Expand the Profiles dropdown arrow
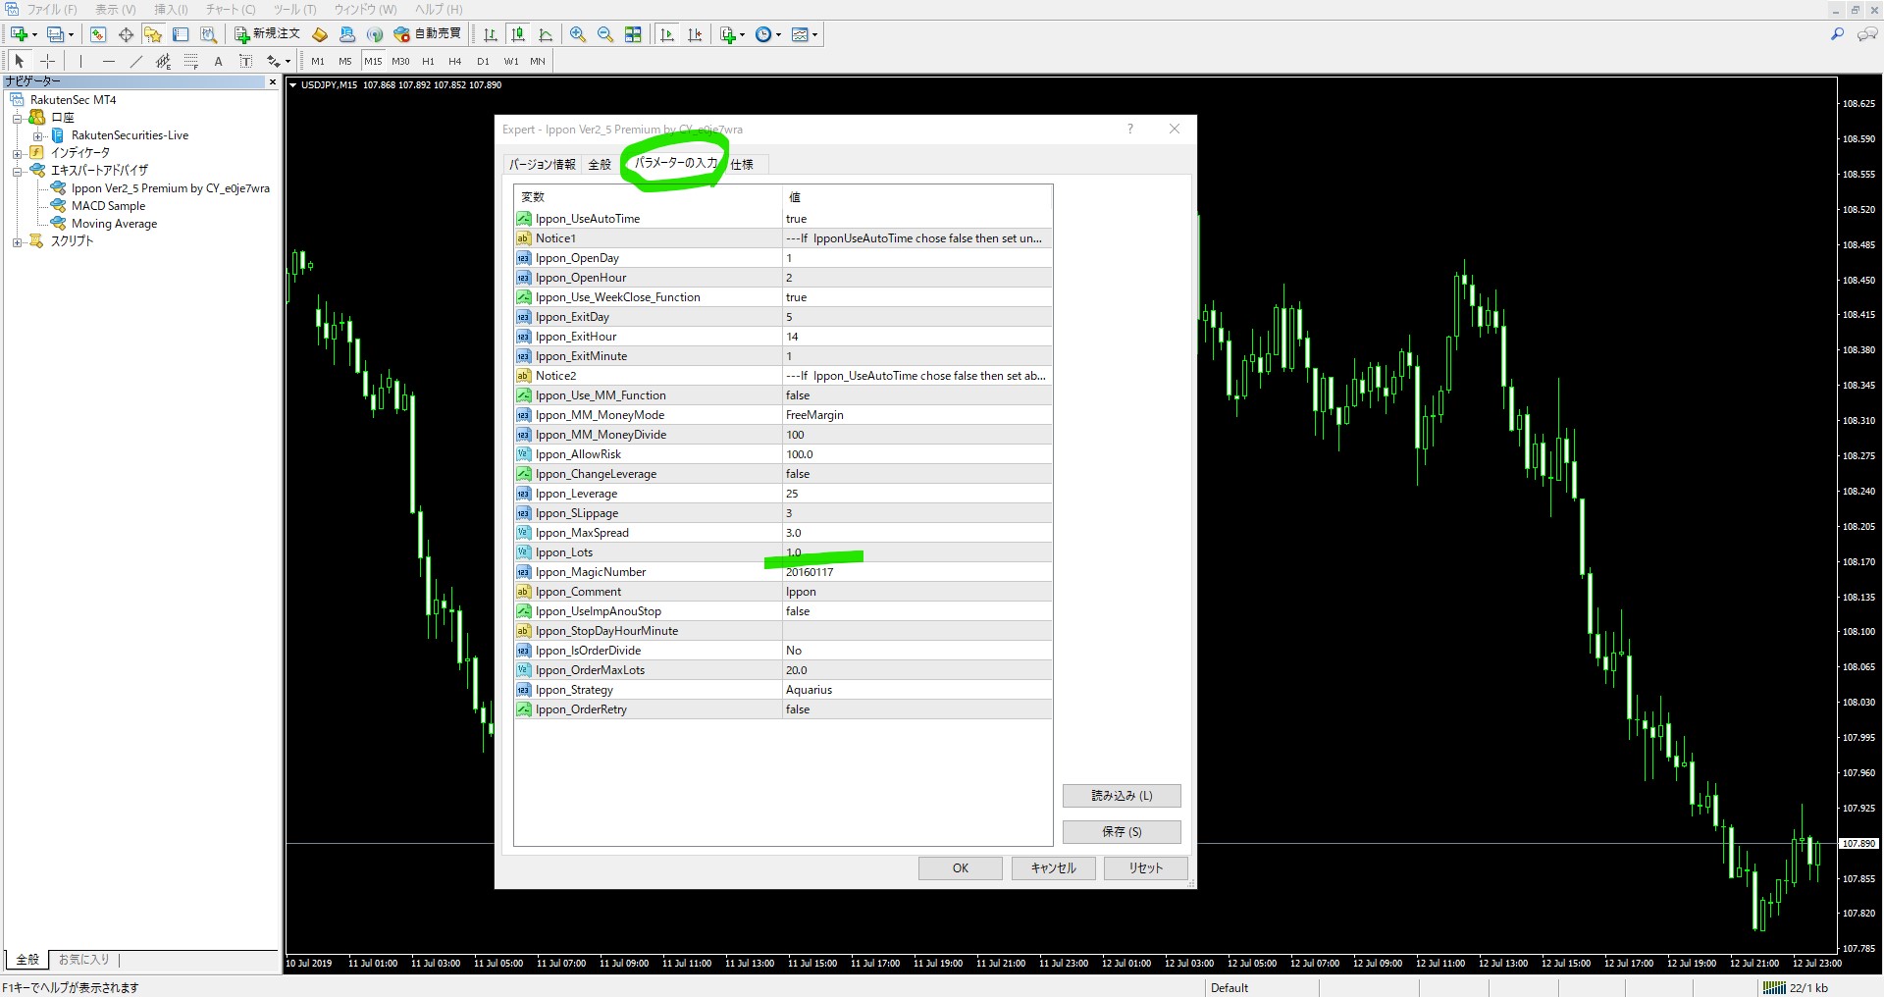The width and height of the screenshot is (1884, 997). coord(72,34)
